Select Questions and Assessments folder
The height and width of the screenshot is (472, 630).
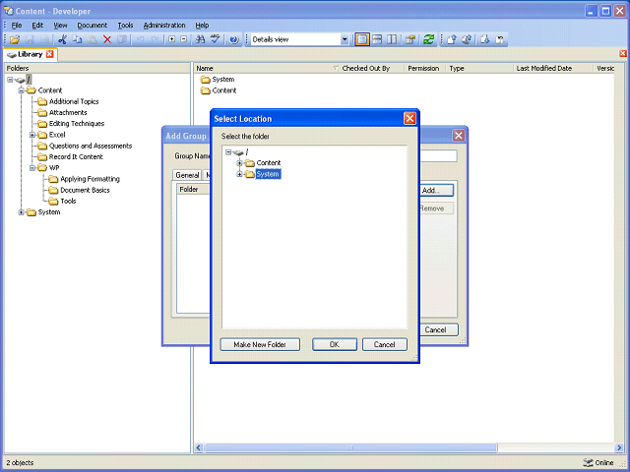91,146
